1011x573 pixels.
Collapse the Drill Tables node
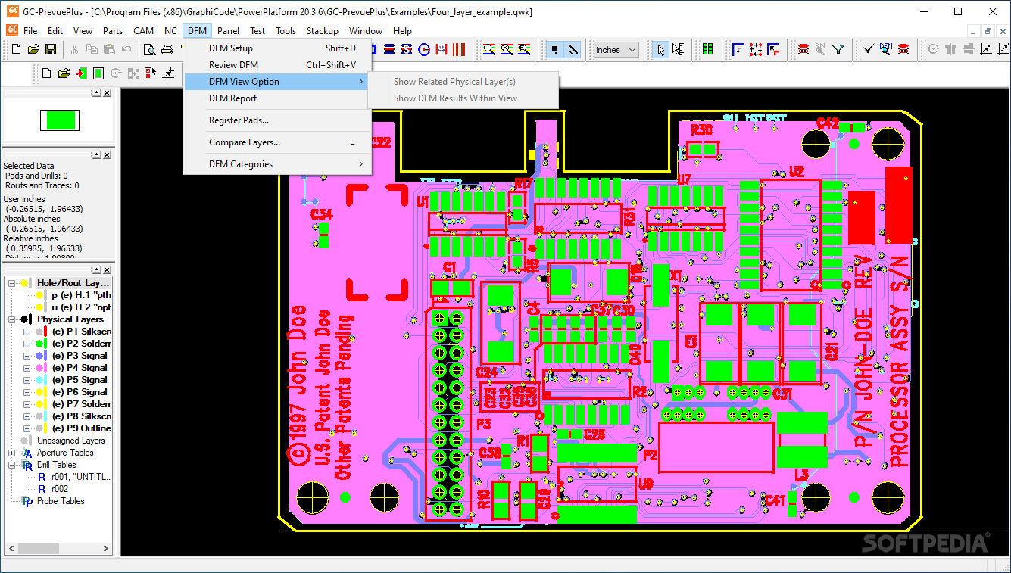pyautogui.click(x=12, y=465)
